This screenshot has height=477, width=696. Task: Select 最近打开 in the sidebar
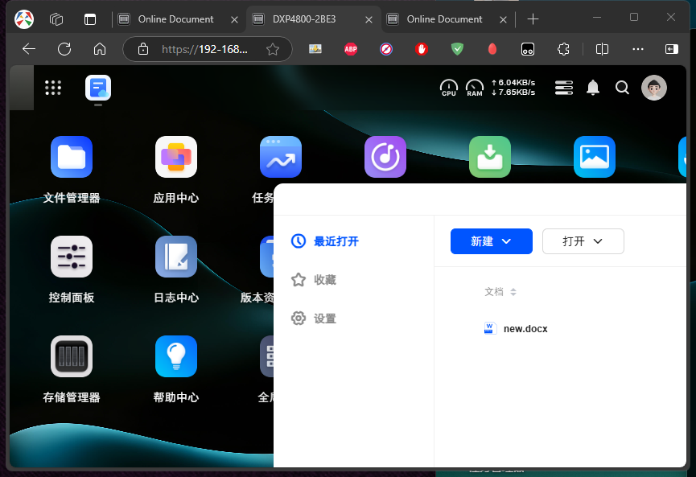(x=336, y=241)
